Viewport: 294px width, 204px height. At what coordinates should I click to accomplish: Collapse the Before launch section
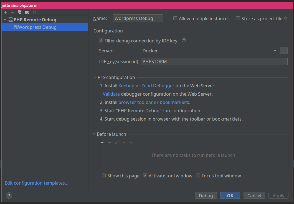tap(94, 134)
